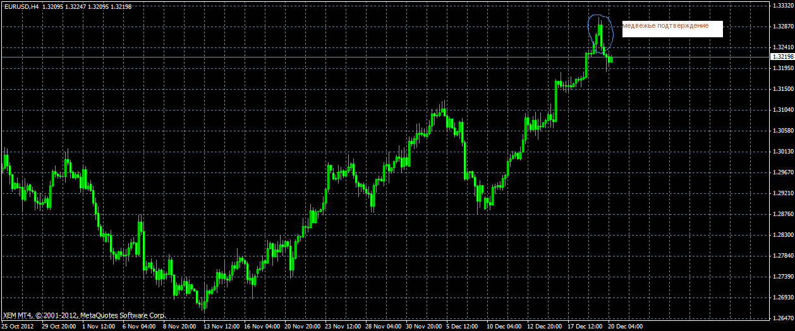
Task: Click the EURUSD,H4 chart title text
Action: tap(21, 6)
